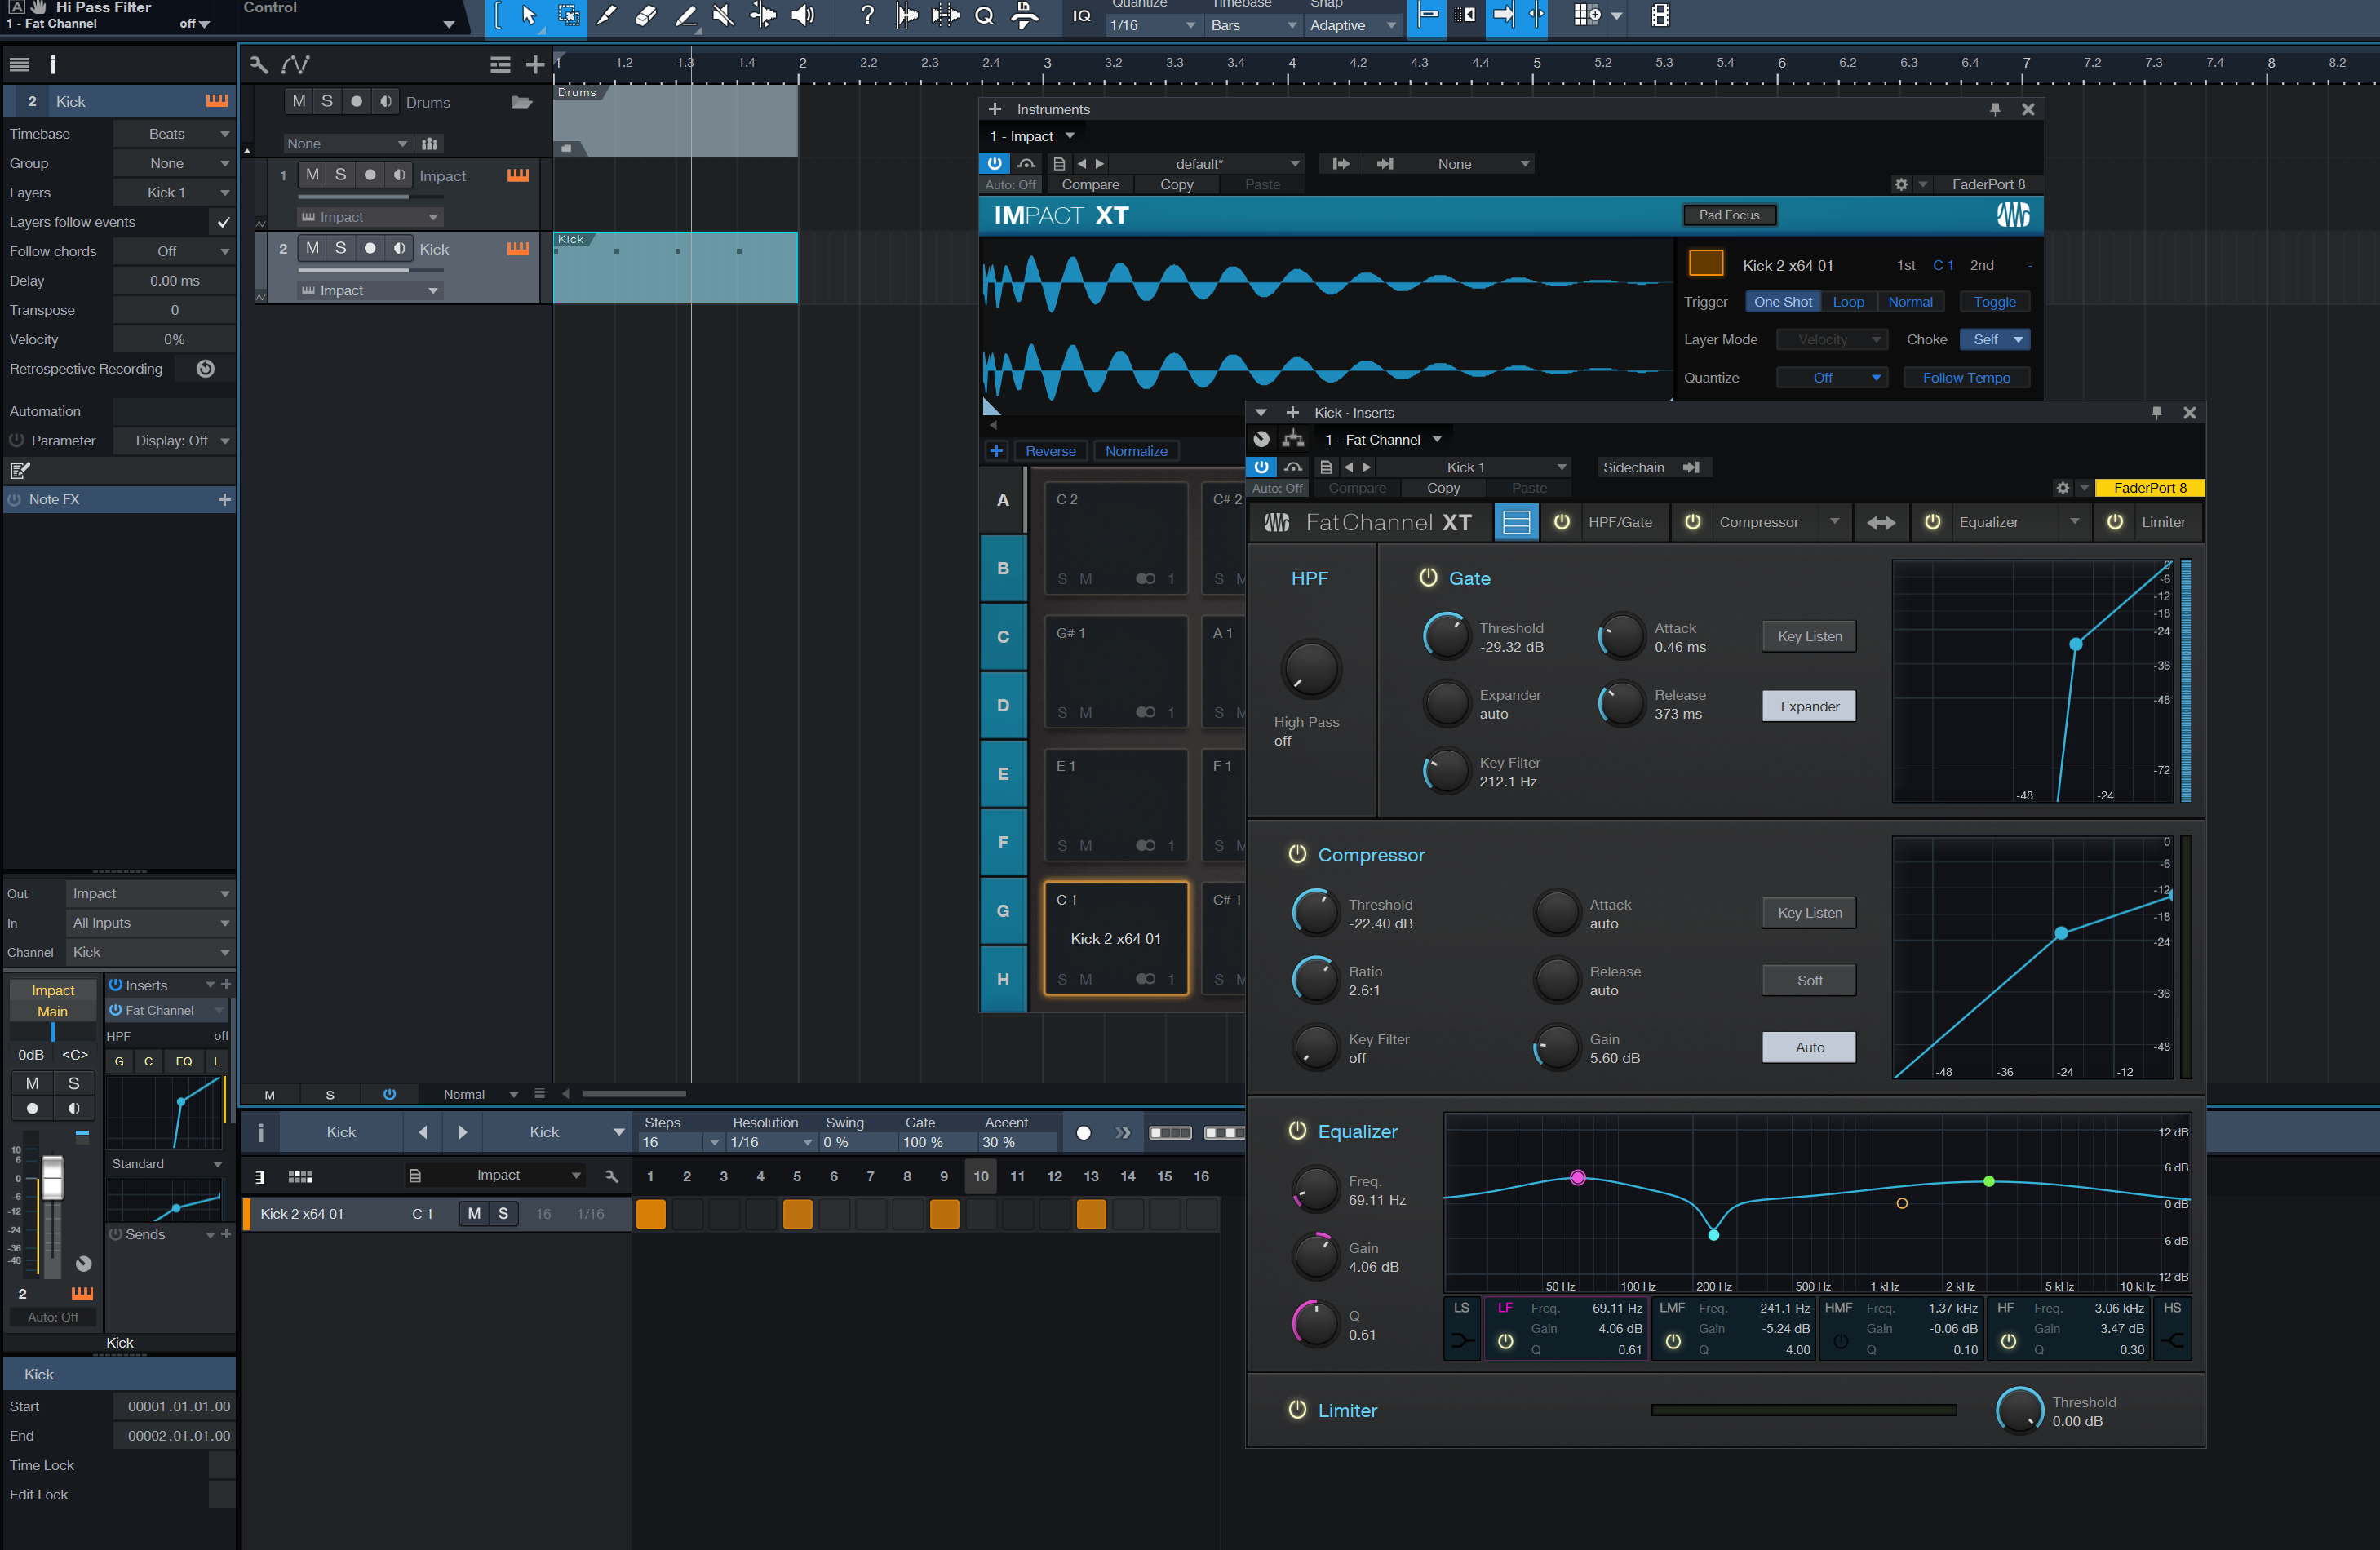Click the Drums folder icon
The image size is (2380, 1550).
click(521, 102)
